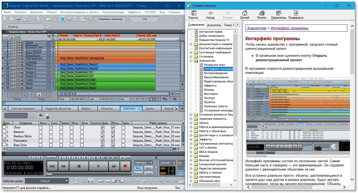The image size is (358, 193).
Task: Click the Redo arrow icon
Action: 176,19
